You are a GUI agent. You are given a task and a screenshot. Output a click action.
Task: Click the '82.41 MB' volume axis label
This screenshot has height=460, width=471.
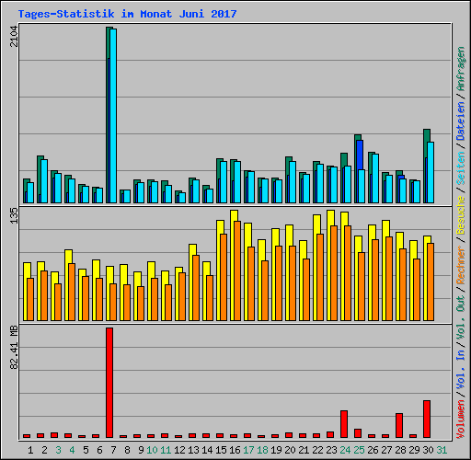pos(14,348)
